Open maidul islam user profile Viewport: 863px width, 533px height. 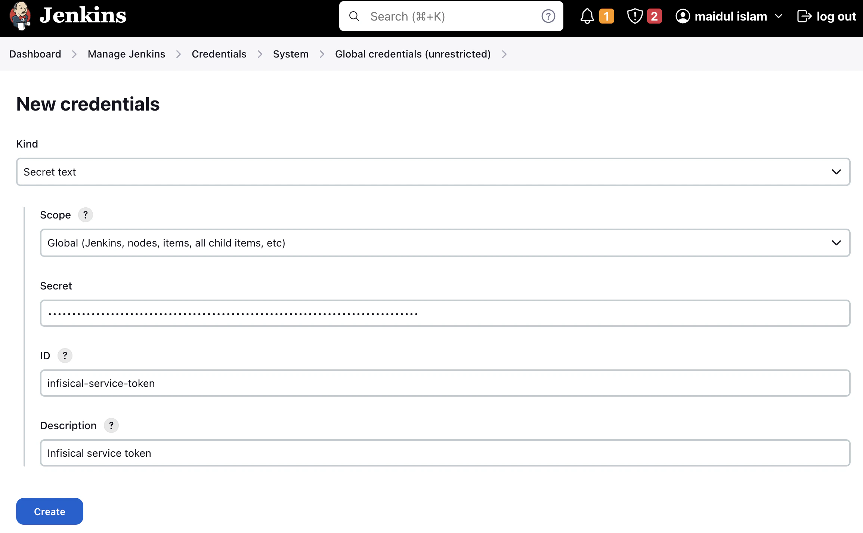(x=730, y=16)
